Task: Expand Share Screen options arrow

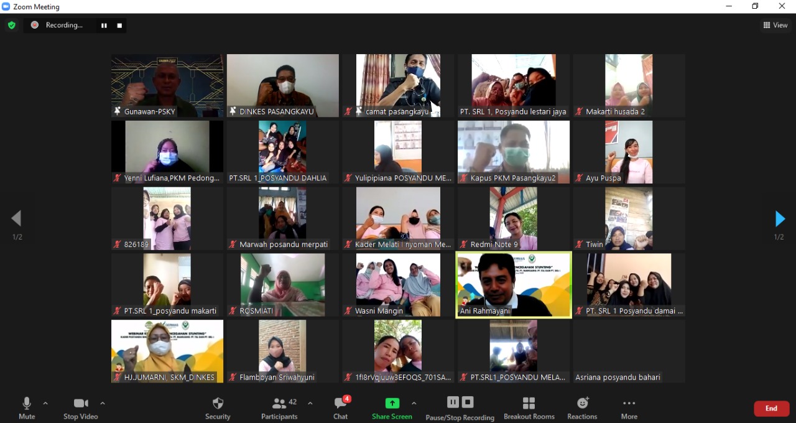Action: point(414,403)
